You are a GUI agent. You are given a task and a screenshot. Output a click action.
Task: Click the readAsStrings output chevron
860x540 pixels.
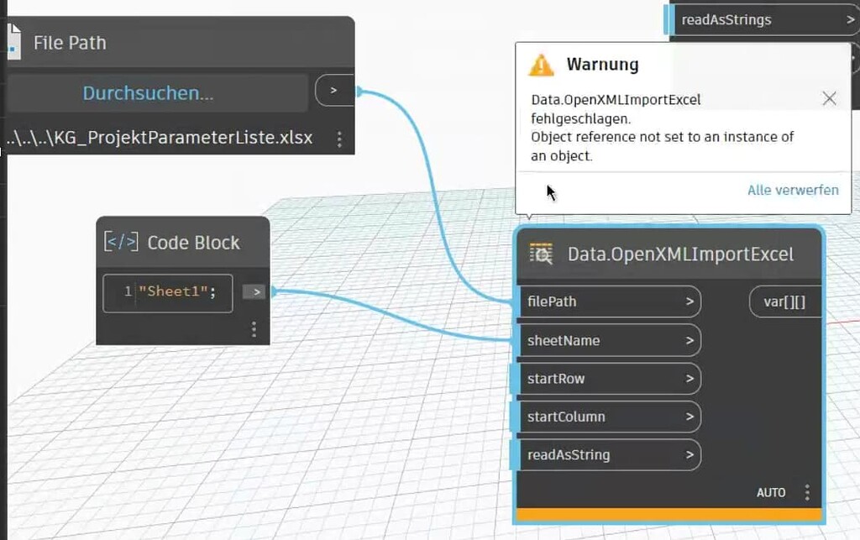850,19
